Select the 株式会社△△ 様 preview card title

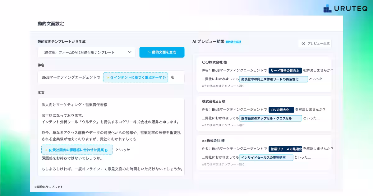tap(214, 101)
